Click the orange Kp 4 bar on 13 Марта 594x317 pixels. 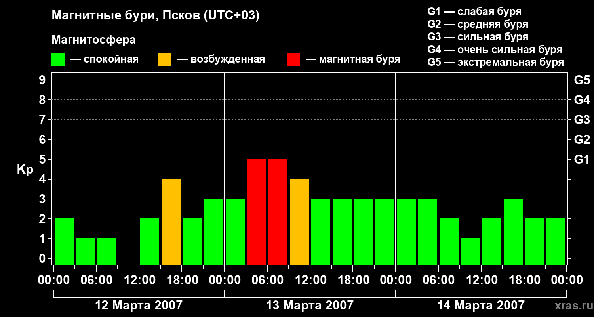(x=299, y=222)
